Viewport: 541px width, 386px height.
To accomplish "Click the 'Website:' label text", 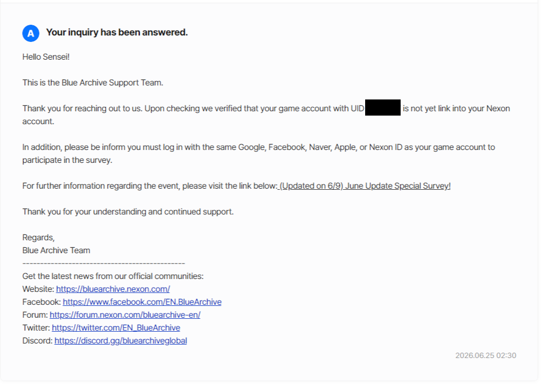I will point(38,289).
